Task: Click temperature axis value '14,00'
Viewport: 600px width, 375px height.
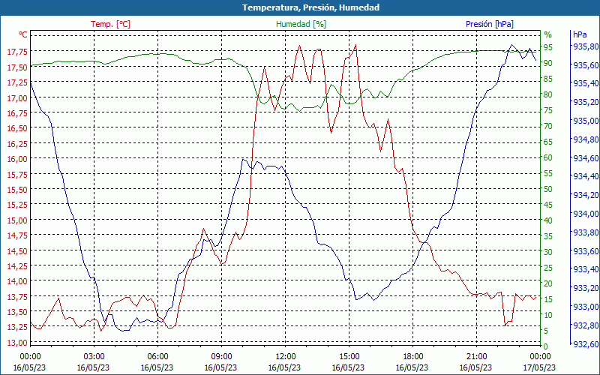Action: (x=16, y=281)
